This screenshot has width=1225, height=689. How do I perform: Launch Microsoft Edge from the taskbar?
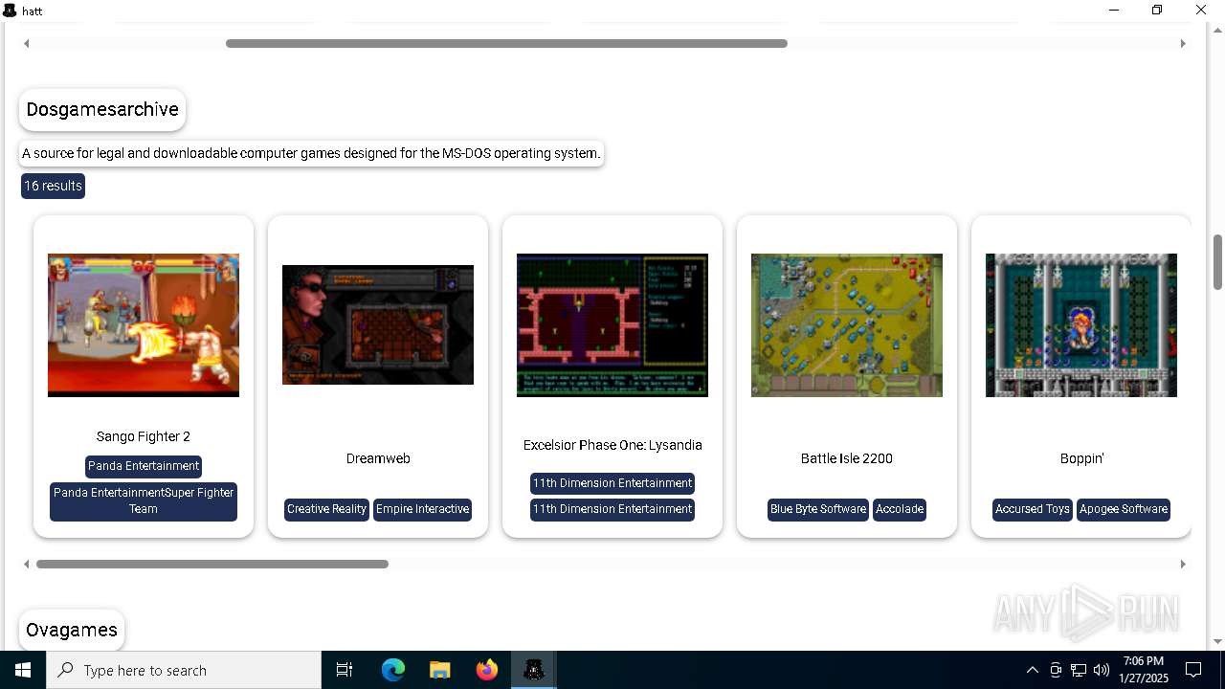click(393, 670)
